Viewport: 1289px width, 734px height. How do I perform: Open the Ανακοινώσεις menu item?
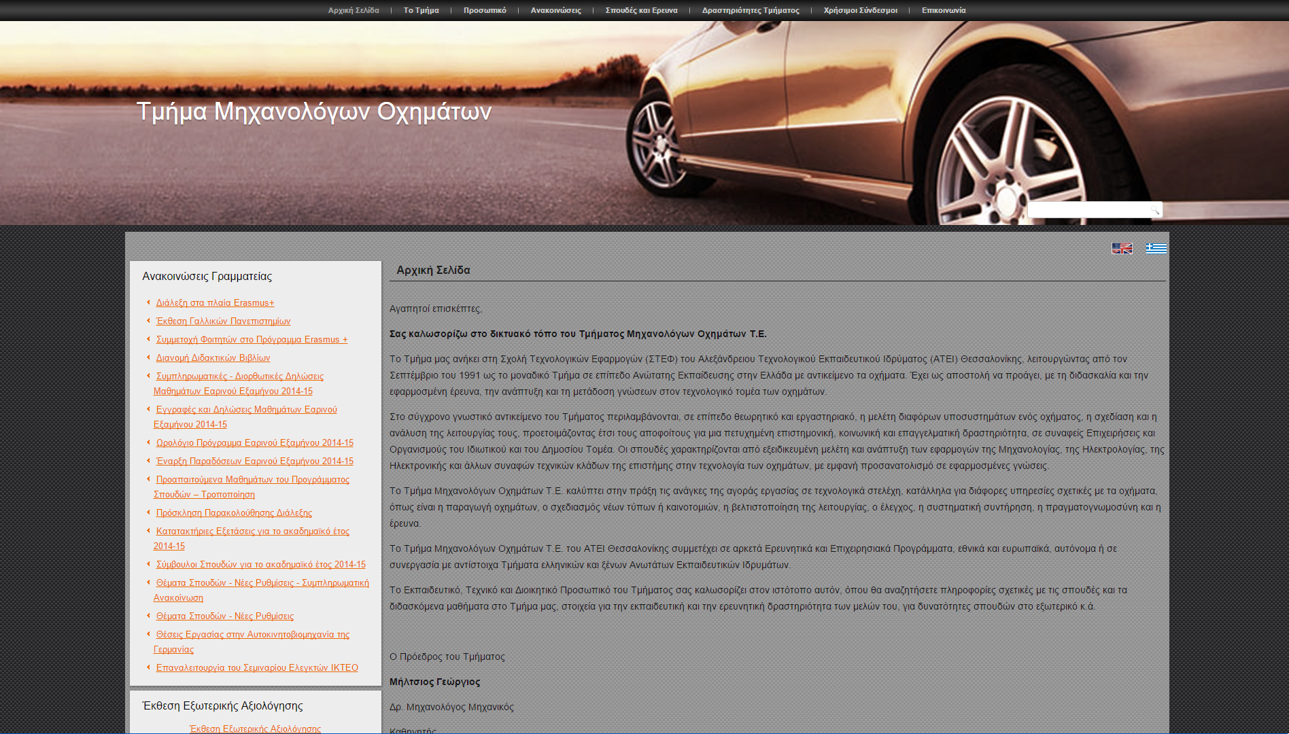coord(555,10)
